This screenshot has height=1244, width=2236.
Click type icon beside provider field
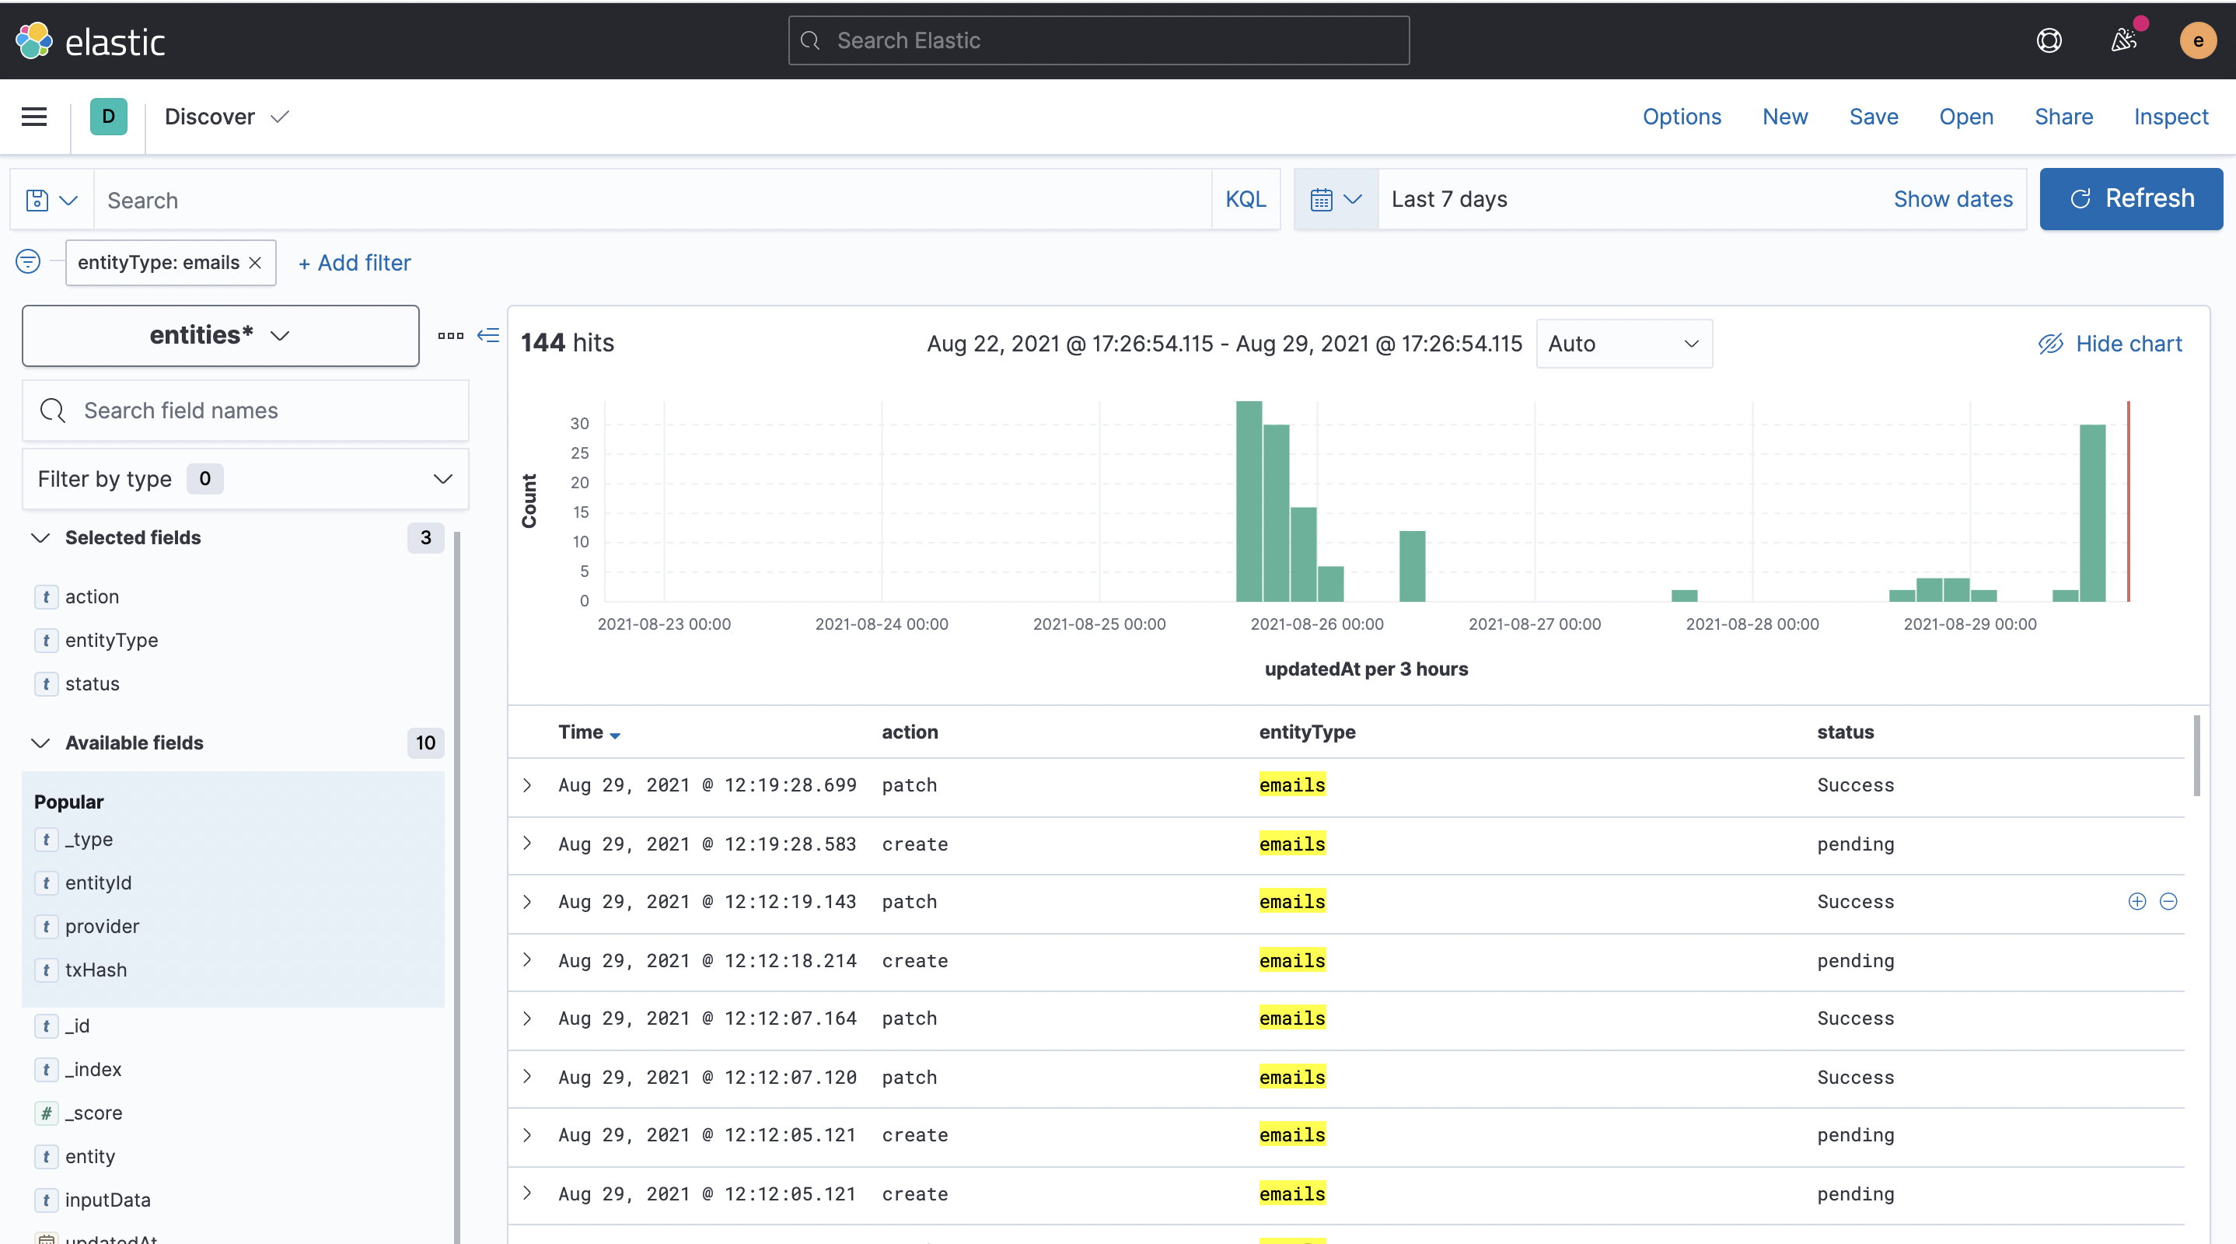(x=46, y=927)
